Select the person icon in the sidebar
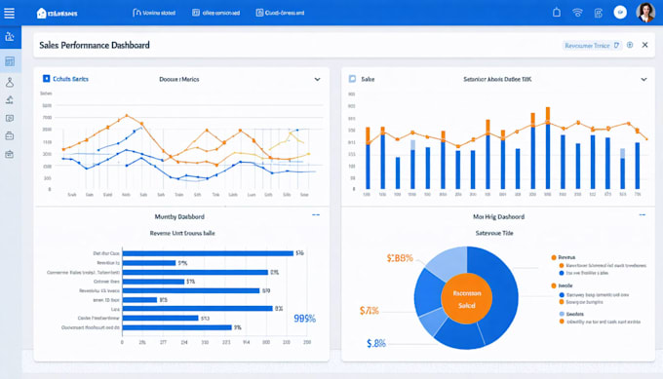 coord(10,82)
